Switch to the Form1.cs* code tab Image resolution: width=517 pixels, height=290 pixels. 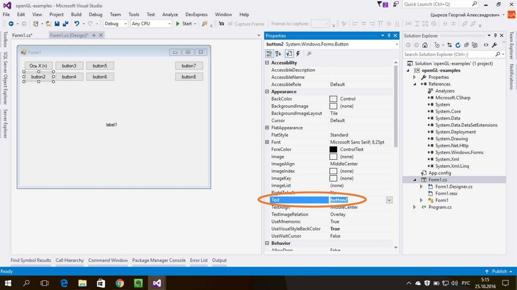23,35
